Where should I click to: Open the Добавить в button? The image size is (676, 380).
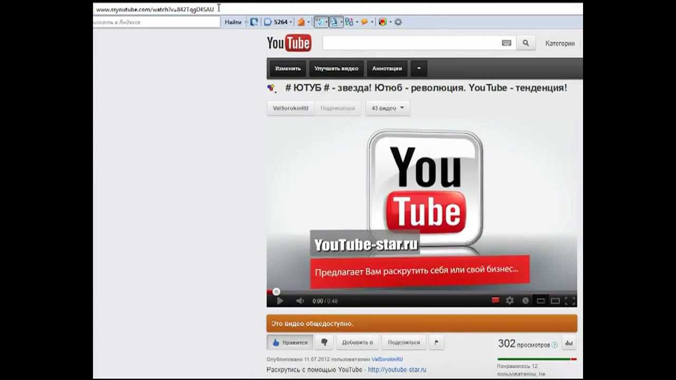point(358,343)
